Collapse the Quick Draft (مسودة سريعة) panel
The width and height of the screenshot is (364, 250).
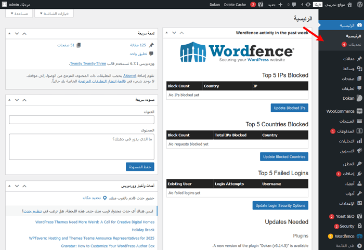click(9, 98)
